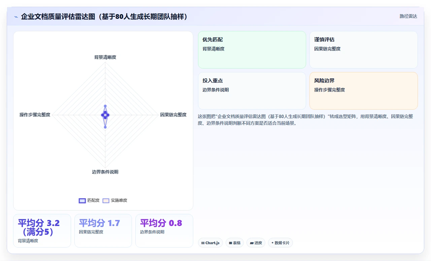Image resolution: width=431 pixels, height=261 pixels.
Task: Toggle the 实施难度 legend item
Action: point(115,200)
